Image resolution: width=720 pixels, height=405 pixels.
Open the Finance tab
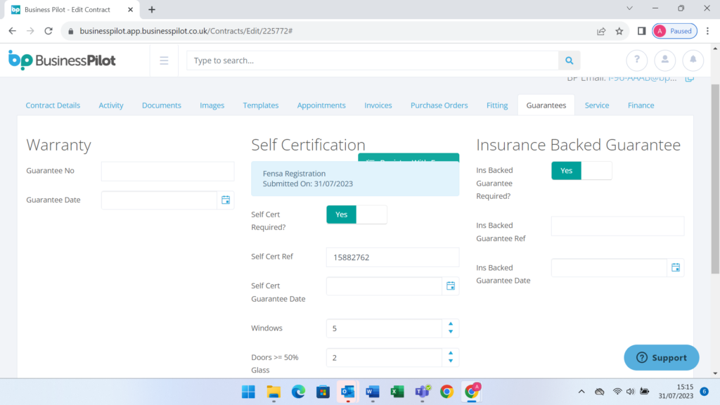pyautogui.click(x=641, y=105)
